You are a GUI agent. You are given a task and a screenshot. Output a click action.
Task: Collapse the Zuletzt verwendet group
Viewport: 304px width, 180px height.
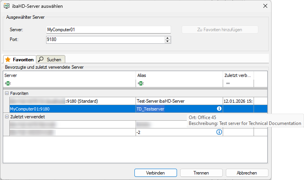(x=7, y=117)
